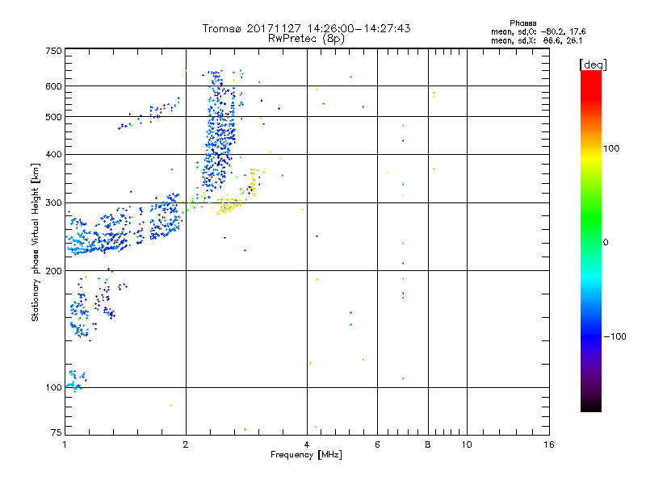Click the '75' height axis tick label

(x=57, y=432)
